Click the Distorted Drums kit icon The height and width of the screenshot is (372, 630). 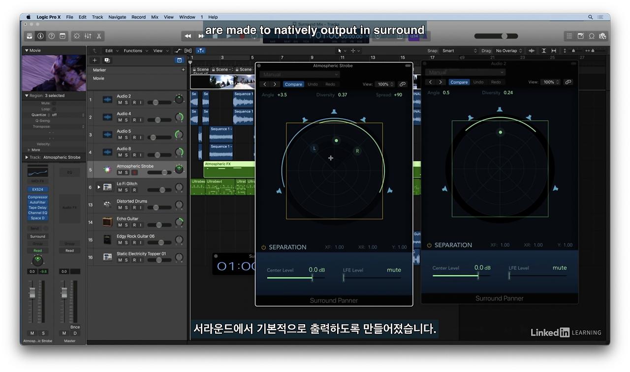[x=107, y=205]
